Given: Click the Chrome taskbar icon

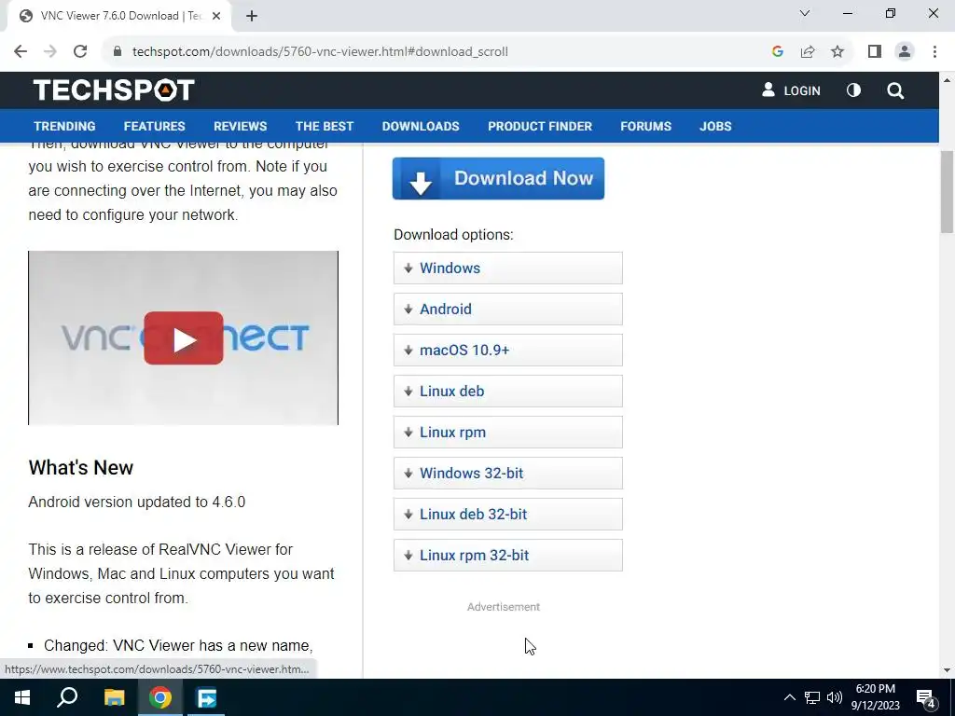Looking at the screenshot, I should click(x=160, y=697).
